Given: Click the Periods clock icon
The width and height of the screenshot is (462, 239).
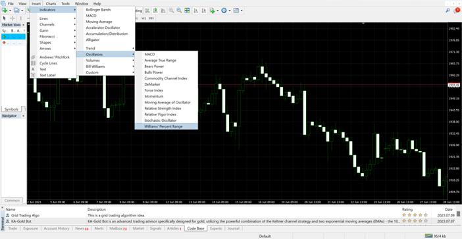Looking at the screenshot, I should (x=224, y=11).
